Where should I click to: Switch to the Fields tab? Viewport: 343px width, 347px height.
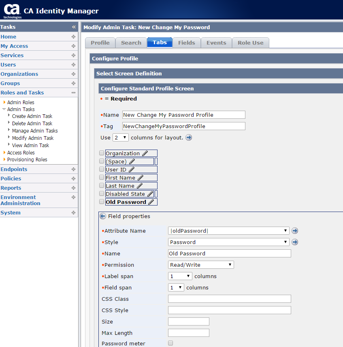187,43
